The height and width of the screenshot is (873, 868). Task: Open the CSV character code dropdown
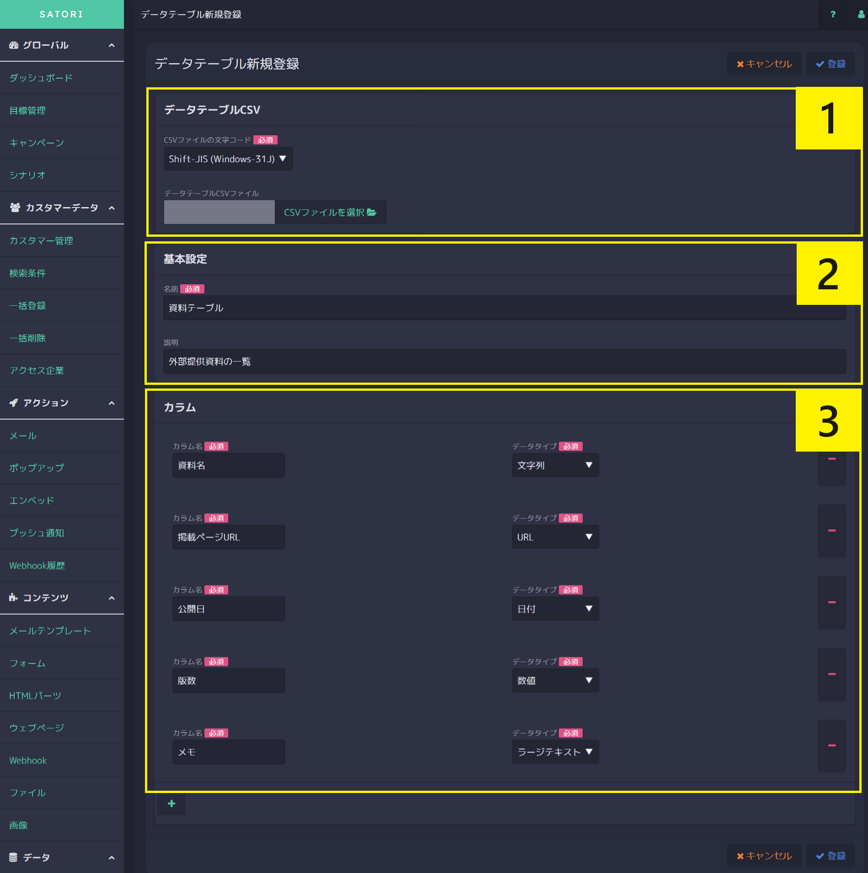228,159
